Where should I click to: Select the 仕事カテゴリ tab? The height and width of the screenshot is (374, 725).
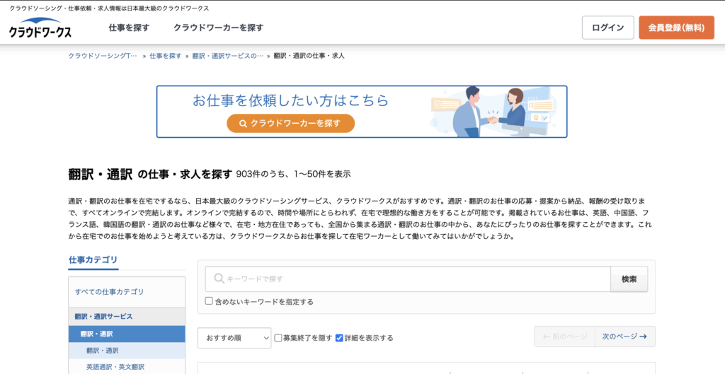click(93, 259)
